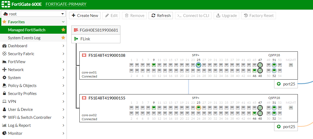This screenshot has height=139, width=313.
Task: Select the FLink interface node
Action: pyautogui.click(x=96, y=39)
